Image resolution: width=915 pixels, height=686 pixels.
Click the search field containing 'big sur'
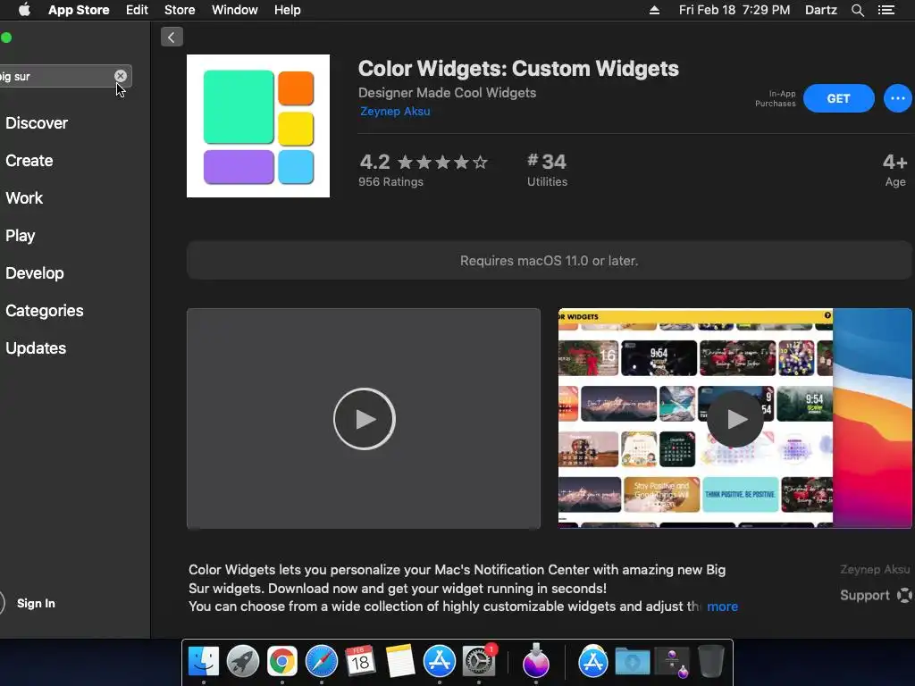[65, 77]
